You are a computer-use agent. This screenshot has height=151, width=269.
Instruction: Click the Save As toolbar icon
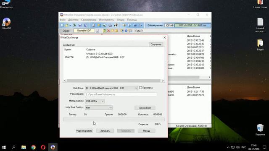(85, 25)
